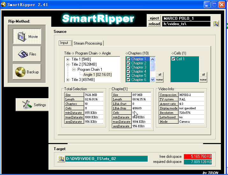Collapse Title 2 tree node

68,64
